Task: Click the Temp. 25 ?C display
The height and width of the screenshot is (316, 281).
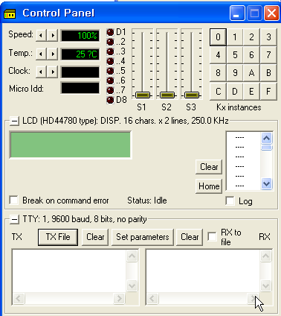Action: (80, 54)
